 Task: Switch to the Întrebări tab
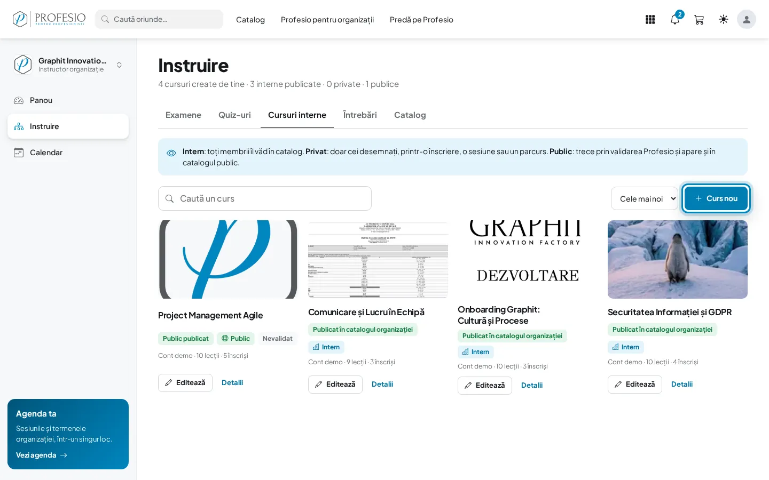click(360, 115)
